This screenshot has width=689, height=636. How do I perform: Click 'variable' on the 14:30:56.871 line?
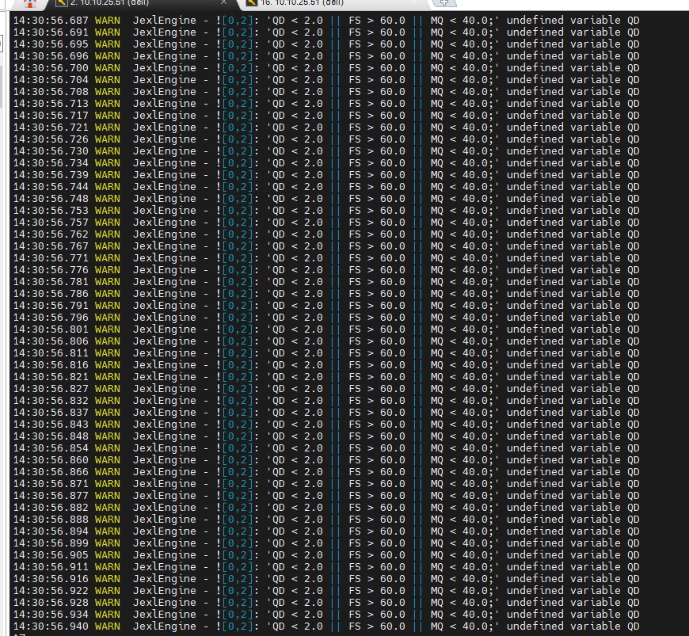[x=596, y=483]
